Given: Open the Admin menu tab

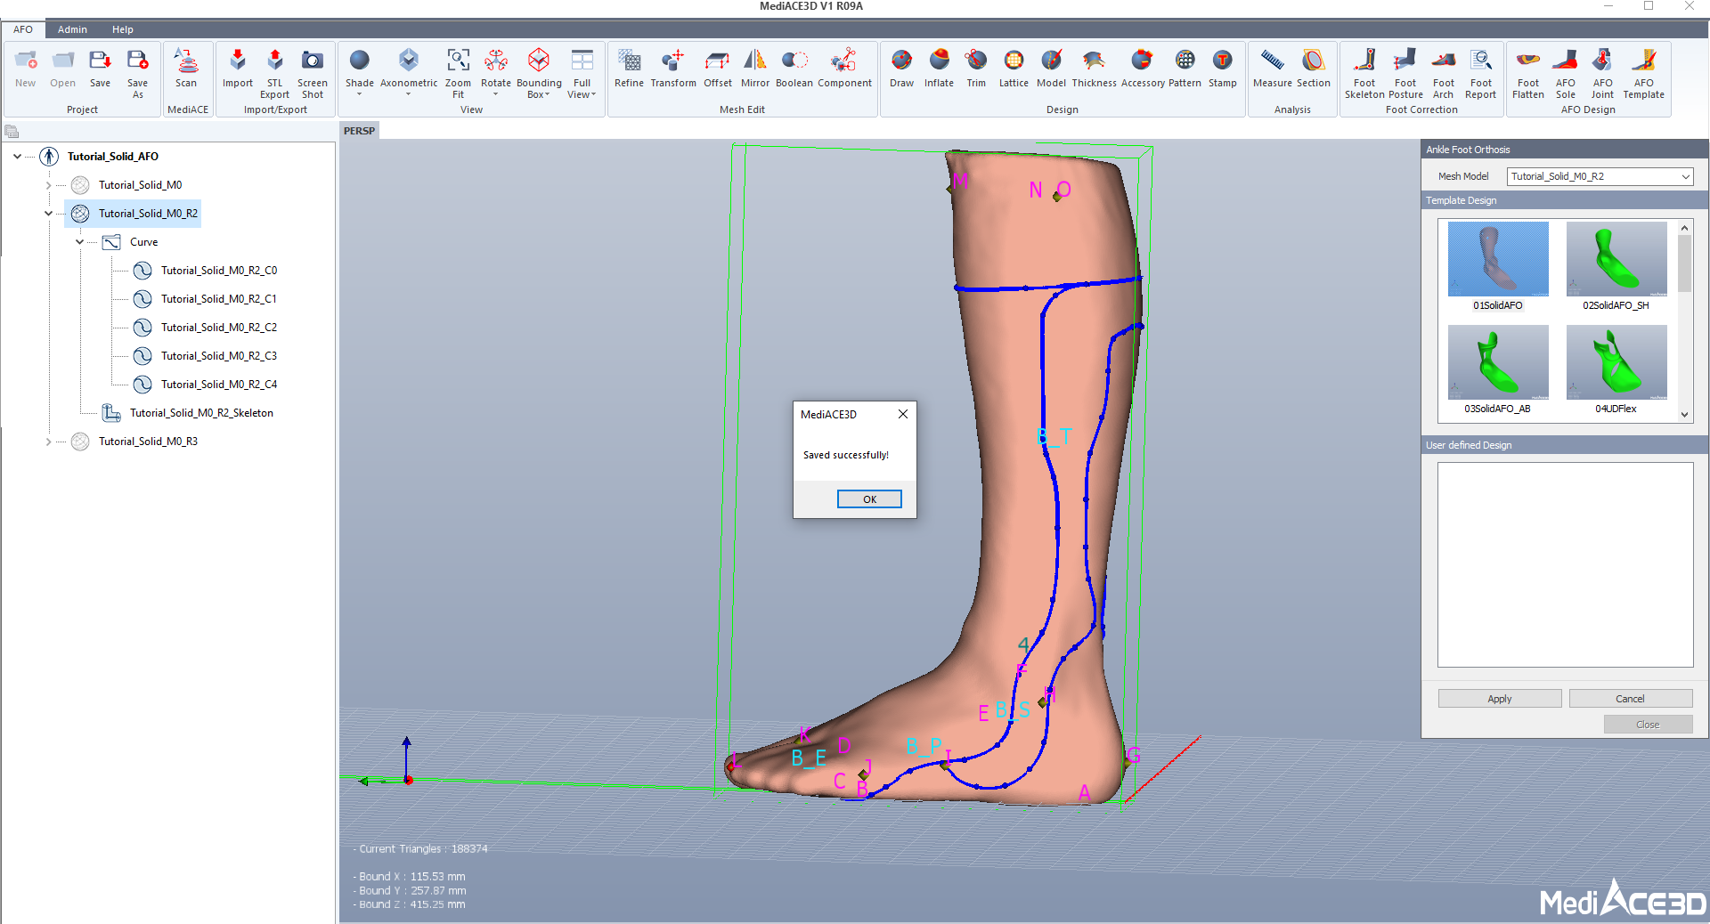Looking at the screenshot, I should pos(72,29).
